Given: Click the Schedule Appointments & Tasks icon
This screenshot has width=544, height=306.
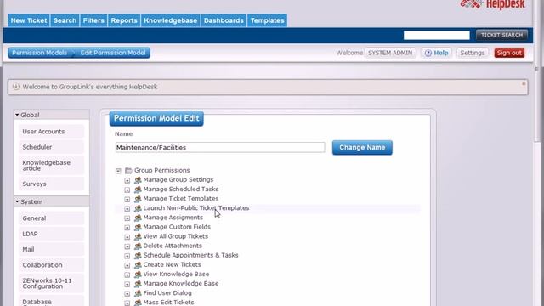Looking at the screenshot, I should point(138,255).
